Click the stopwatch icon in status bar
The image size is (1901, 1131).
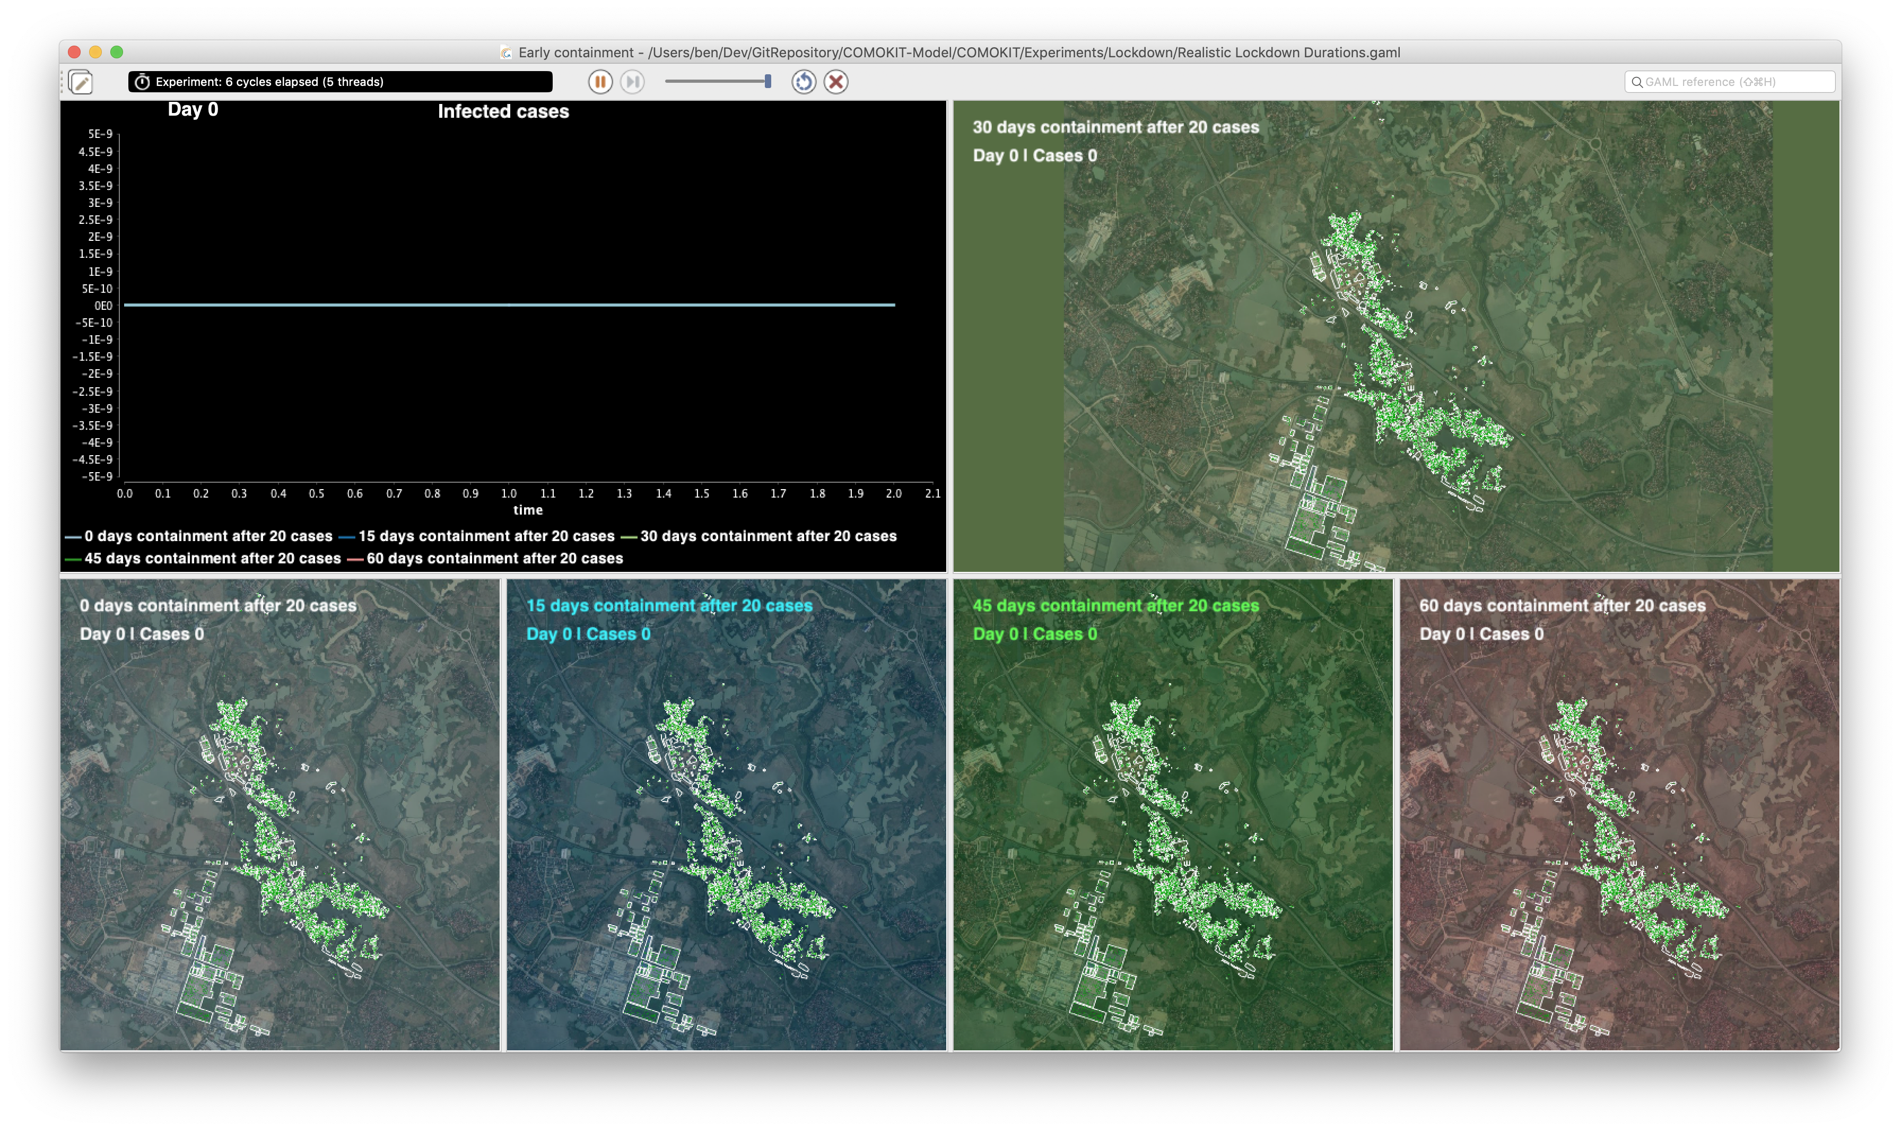142,82
